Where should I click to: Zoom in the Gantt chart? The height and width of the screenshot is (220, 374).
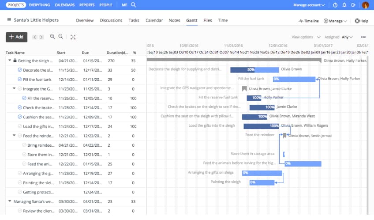coord(52,37)
